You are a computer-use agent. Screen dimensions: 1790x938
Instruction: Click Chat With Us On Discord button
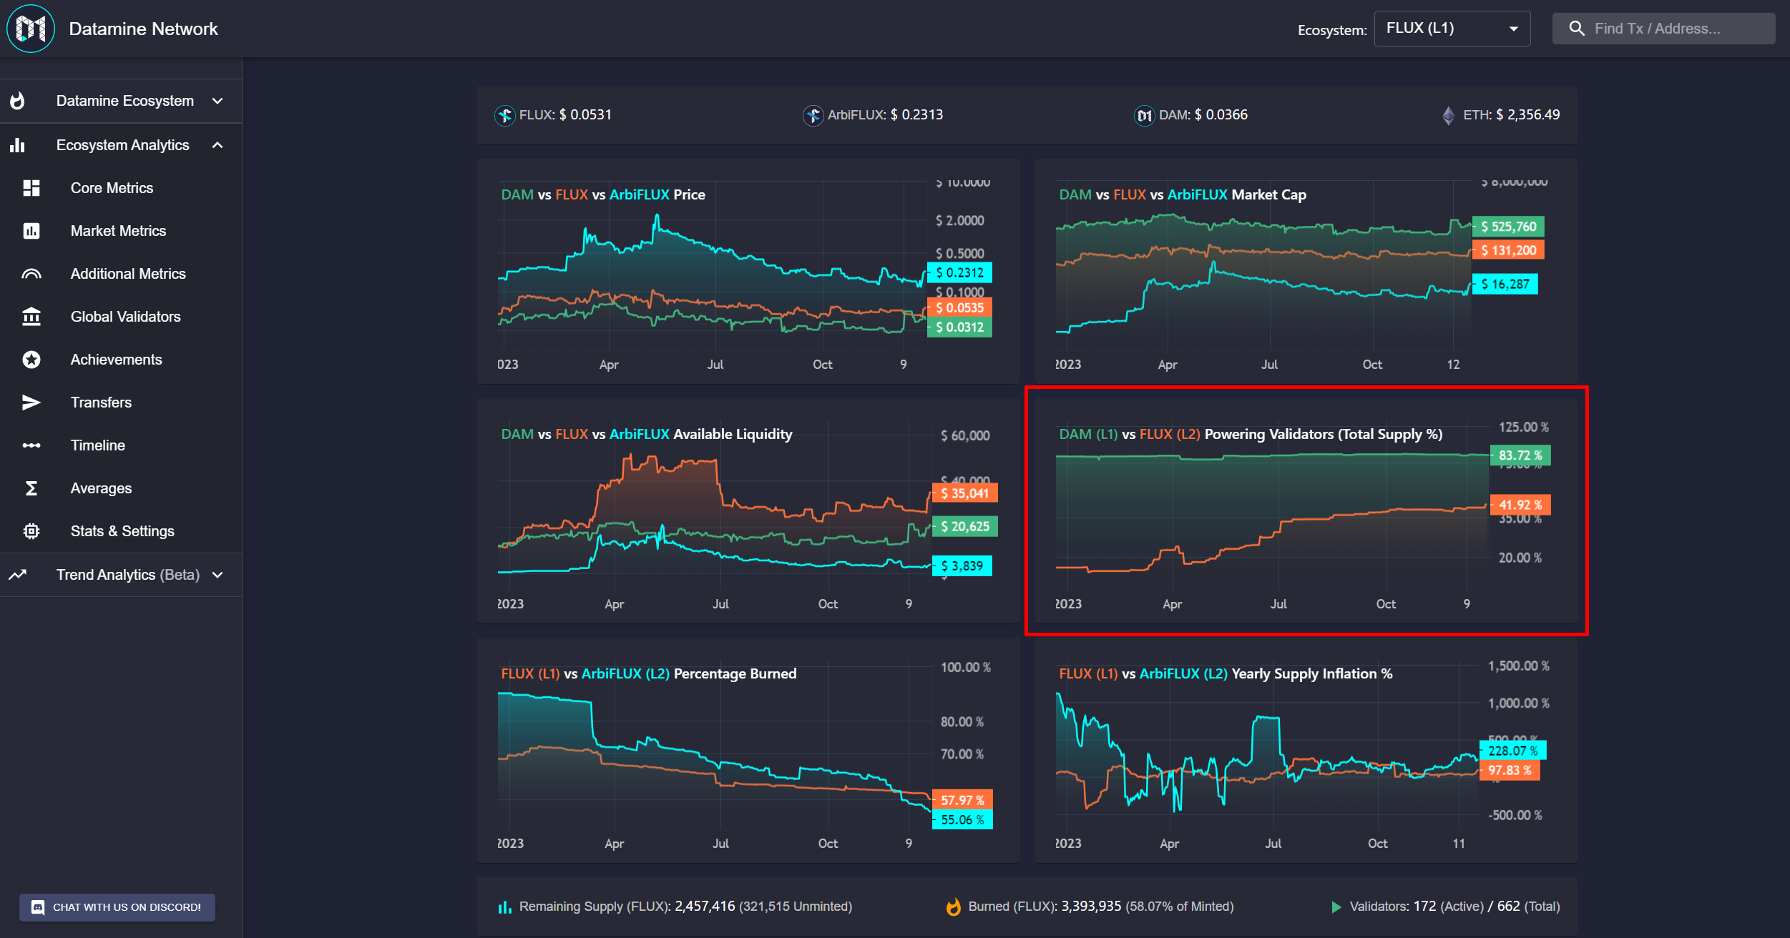[117, 907]
